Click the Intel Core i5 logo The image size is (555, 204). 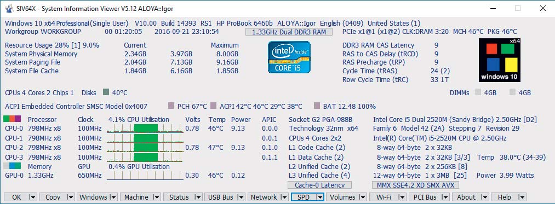(x=289, y=57)
